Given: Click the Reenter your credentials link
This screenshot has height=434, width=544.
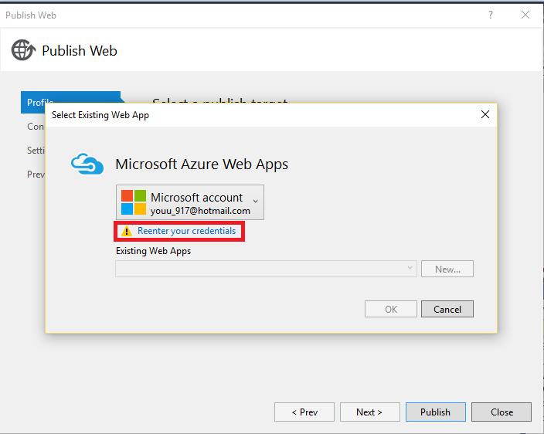Looking at the screenshot, I should (186, 231).
